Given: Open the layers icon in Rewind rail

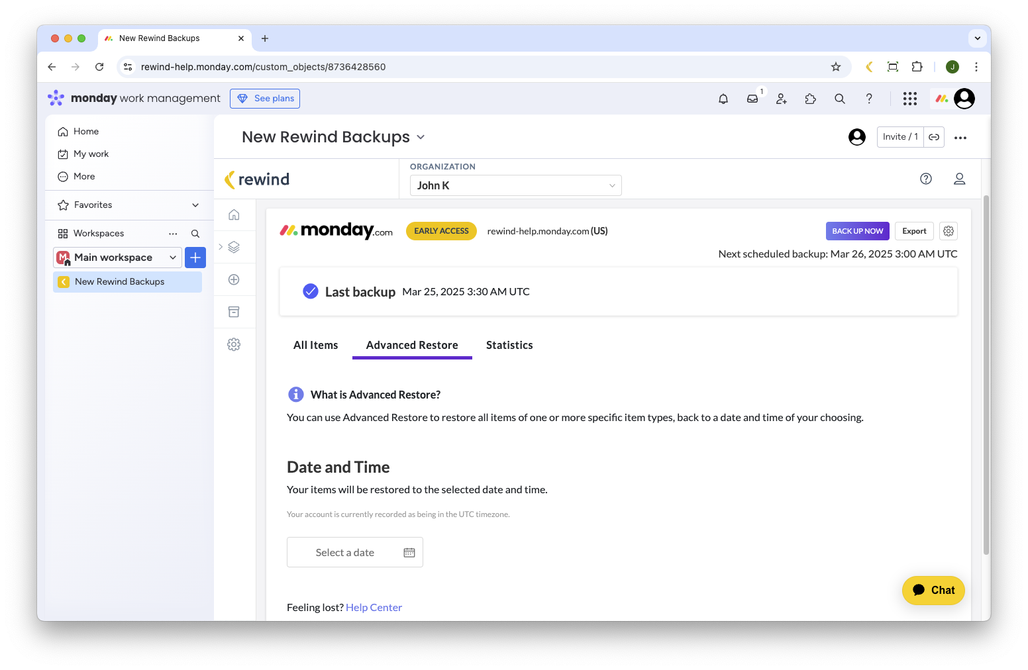Looking at the screenshot, I should click(x=234, y=247).
